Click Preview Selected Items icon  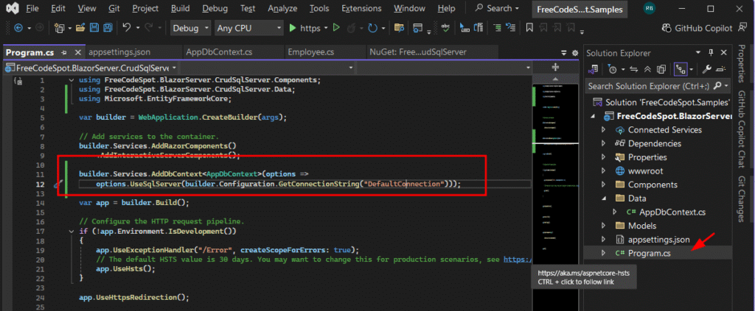pyautogui.click(x=720, y=70)
